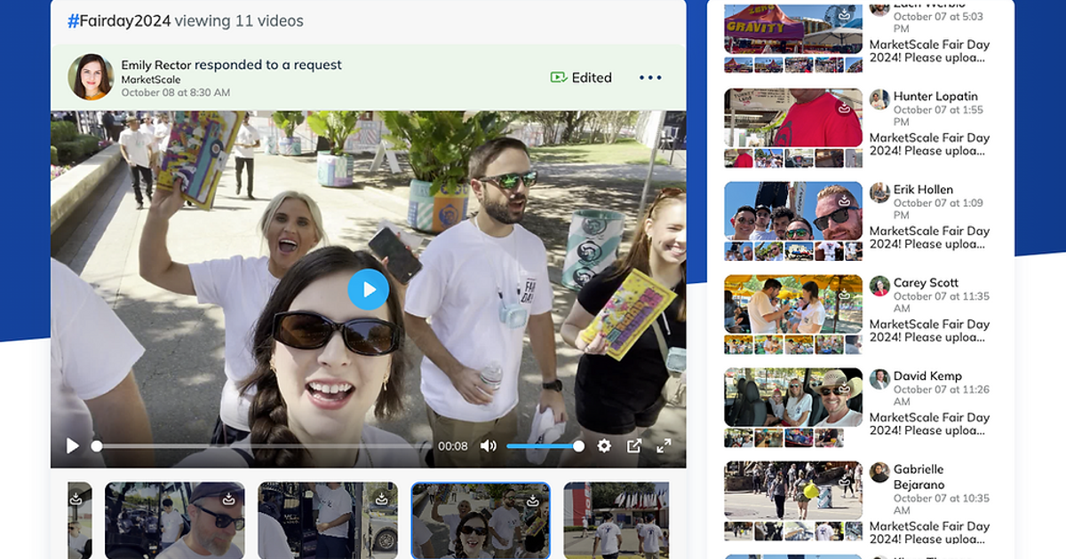The width and height of the screenshot is (1066, 559).
Task: Open the Hunter Lopatin name link
Action: 935,96
